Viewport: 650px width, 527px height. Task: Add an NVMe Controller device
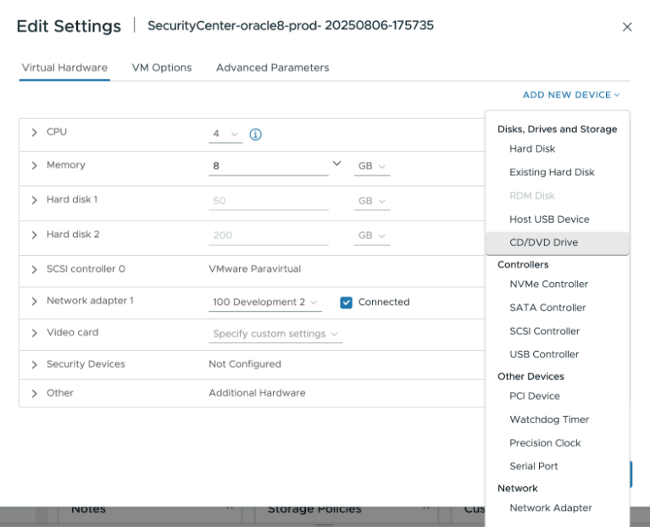(548, 285)
